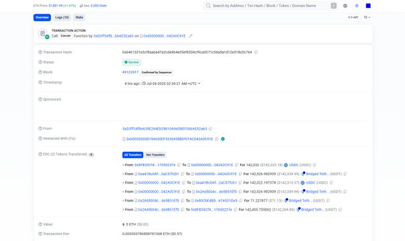Toggle the light/dark theme sun icon

[x=357, y=6]
